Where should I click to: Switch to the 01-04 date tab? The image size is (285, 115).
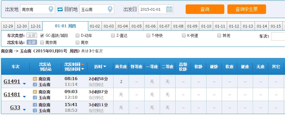(123, 26)
